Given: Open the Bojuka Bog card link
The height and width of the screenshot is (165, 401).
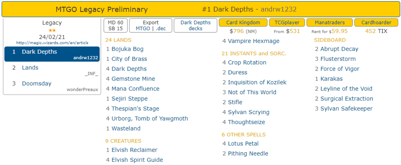Looking at the screenshot, I should point(128,49).
